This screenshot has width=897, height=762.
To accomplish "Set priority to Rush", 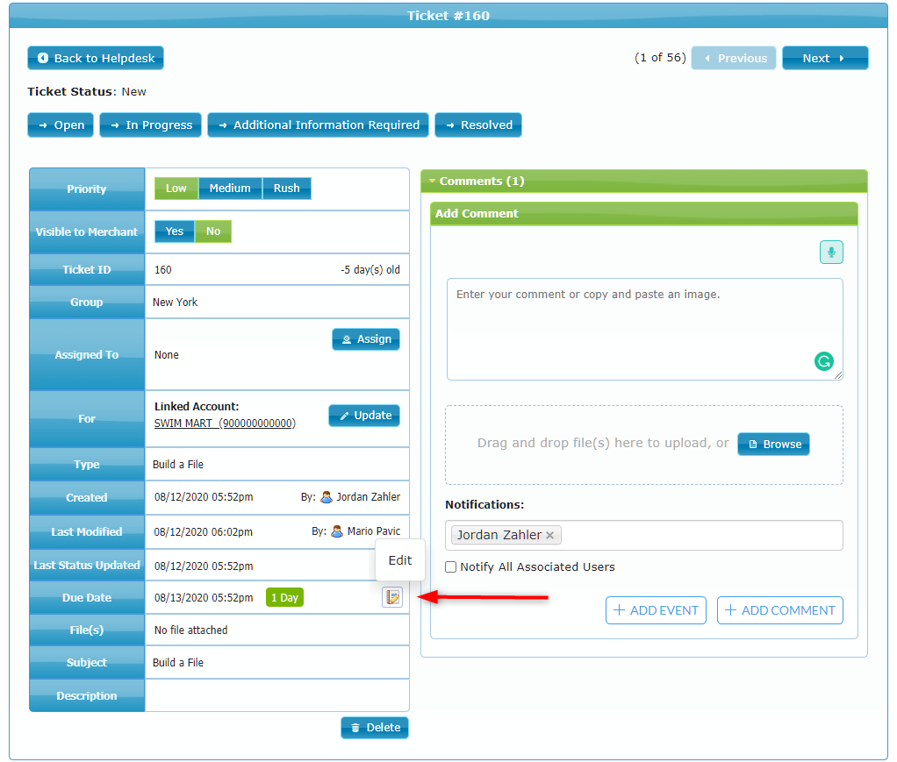I will 286,189.
